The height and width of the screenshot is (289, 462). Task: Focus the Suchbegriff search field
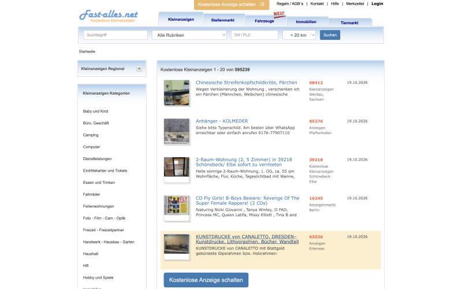tap(115, 35)
